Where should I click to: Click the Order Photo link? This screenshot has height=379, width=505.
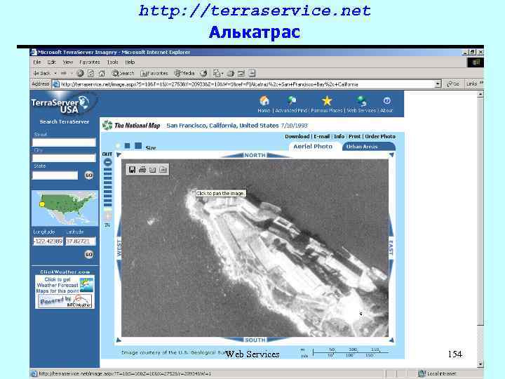380,136
